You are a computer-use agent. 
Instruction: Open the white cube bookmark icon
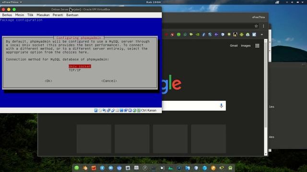pyautogui.click(x=223, y=34)
